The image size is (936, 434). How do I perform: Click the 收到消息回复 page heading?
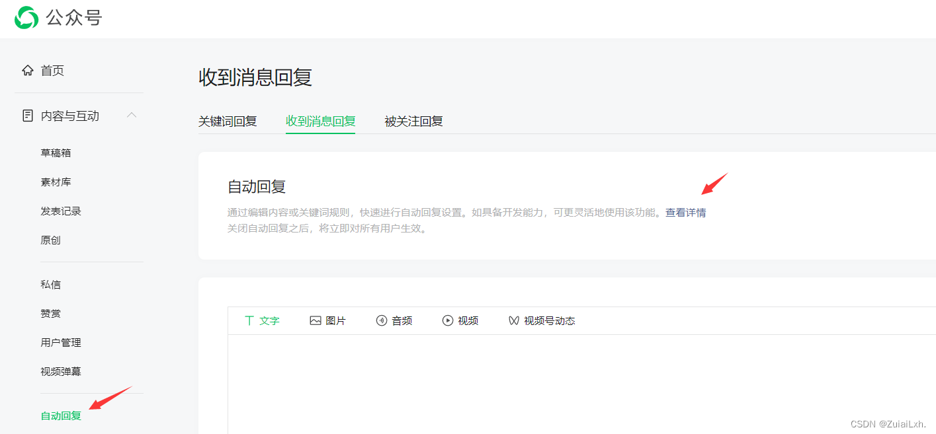[x=255, y=77]
